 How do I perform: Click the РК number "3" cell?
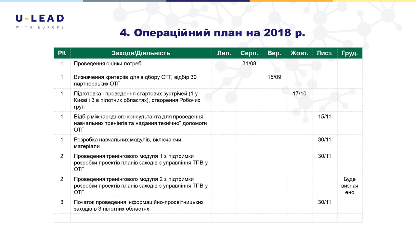62,202
